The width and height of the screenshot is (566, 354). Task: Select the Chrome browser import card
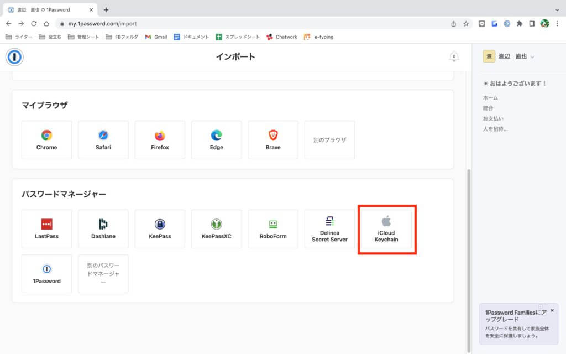[x=46, y=140]
